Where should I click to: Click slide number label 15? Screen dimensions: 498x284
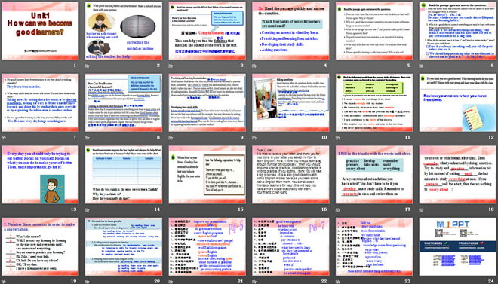241,209
